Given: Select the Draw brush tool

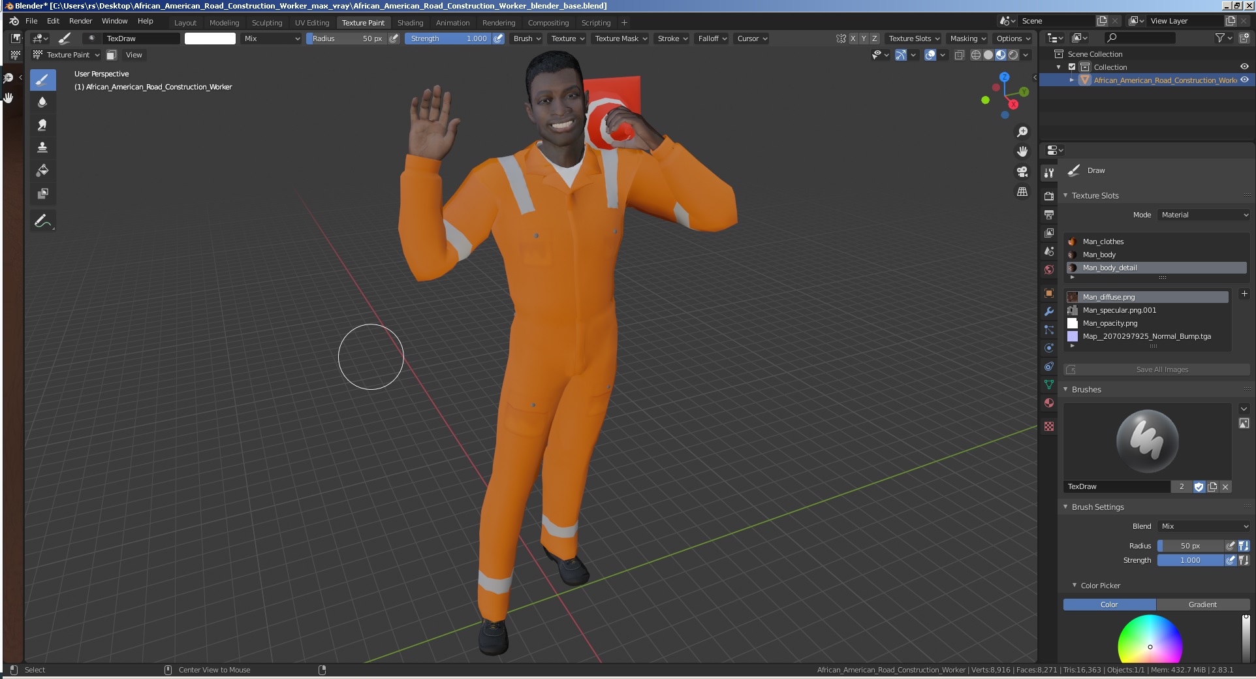Looking at the screenshot, I should [42, 80].
